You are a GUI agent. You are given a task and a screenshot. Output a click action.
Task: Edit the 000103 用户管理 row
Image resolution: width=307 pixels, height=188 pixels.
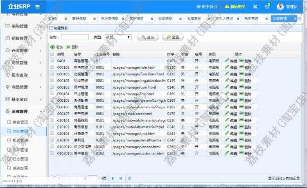pyautogui.click(x=231, y=87)
